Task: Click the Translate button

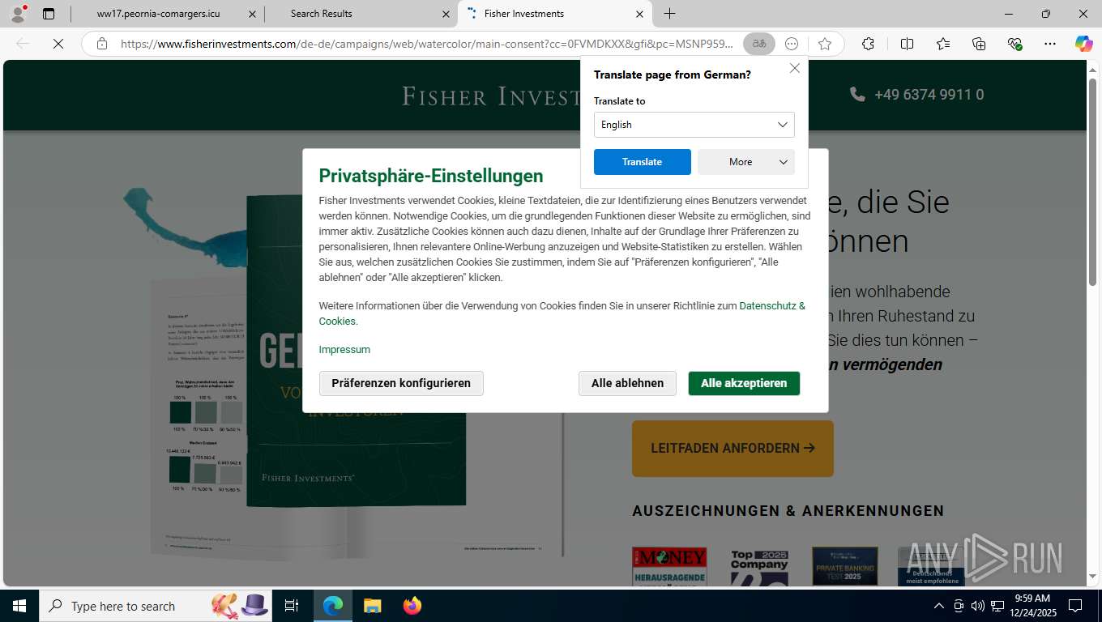Action: [643, 162]
